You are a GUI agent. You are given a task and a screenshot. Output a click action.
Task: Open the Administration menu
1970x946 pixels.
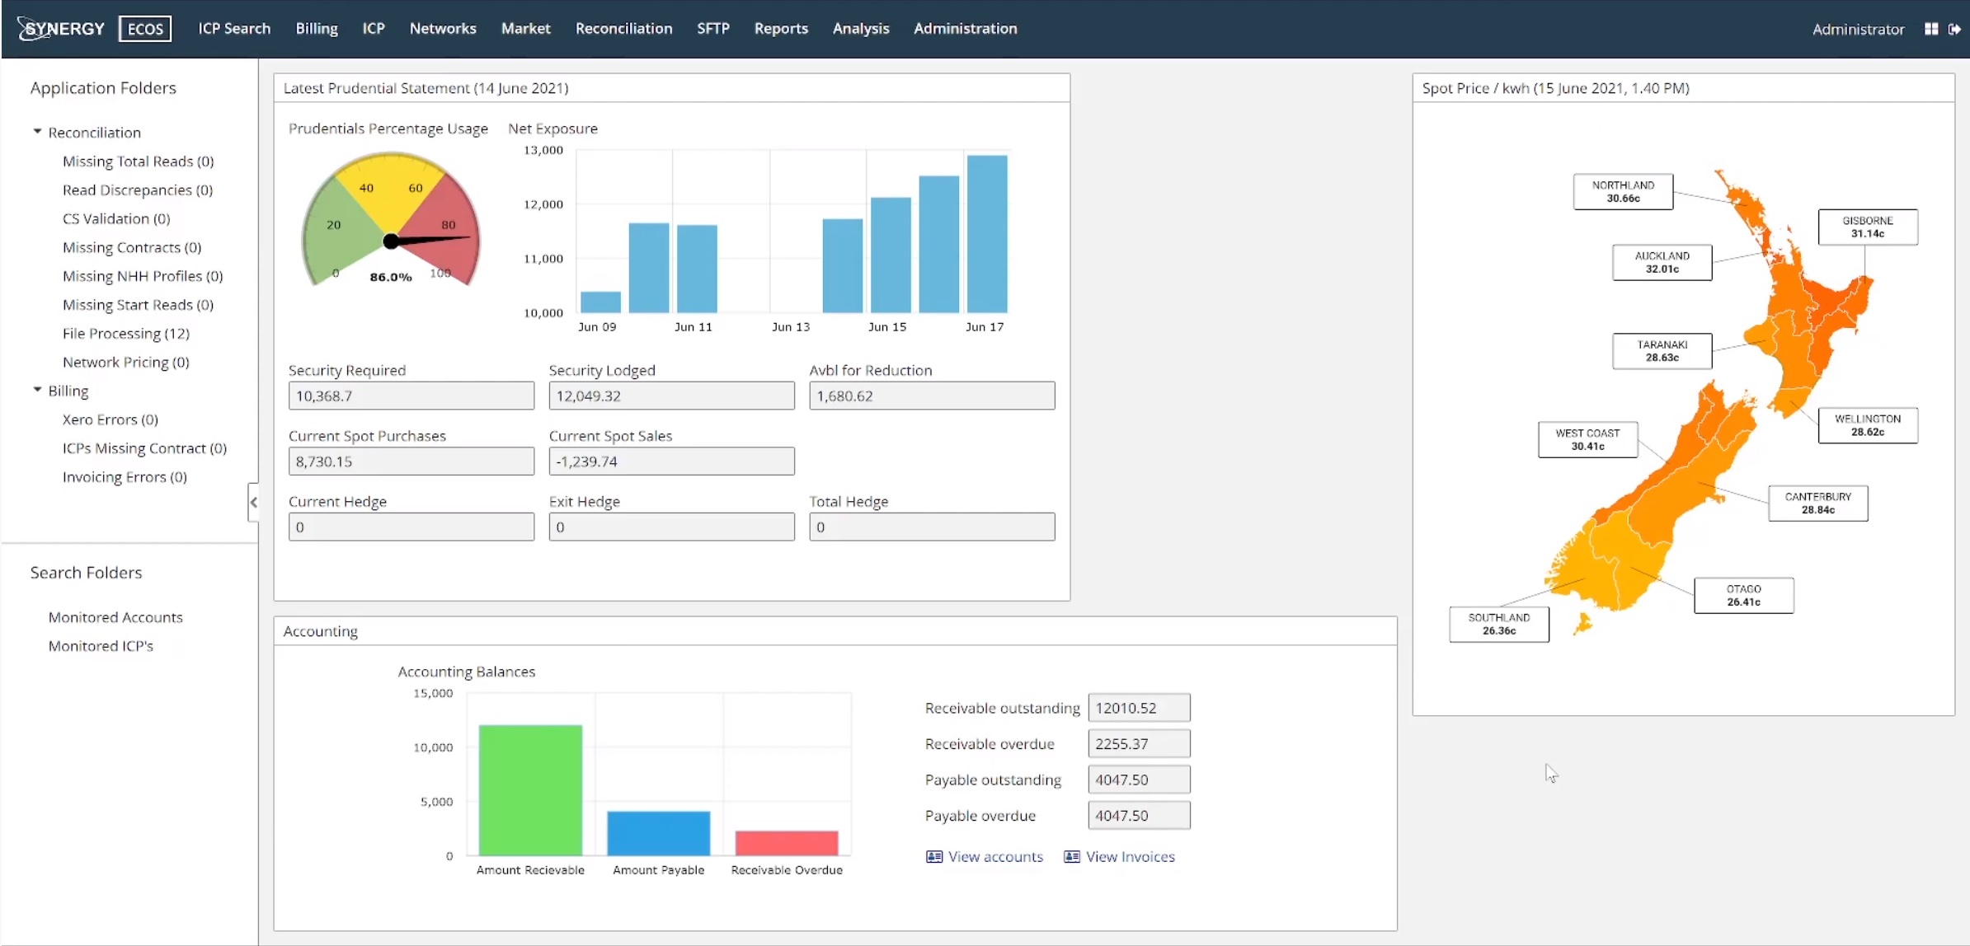(x=965, y=29)
